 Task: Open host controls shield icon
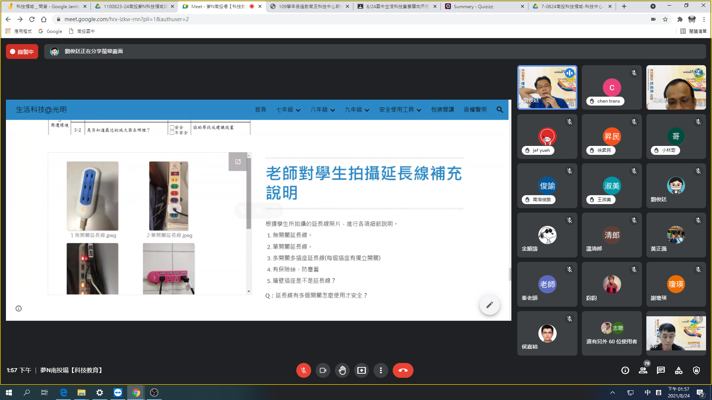click(x=696, y=370)
